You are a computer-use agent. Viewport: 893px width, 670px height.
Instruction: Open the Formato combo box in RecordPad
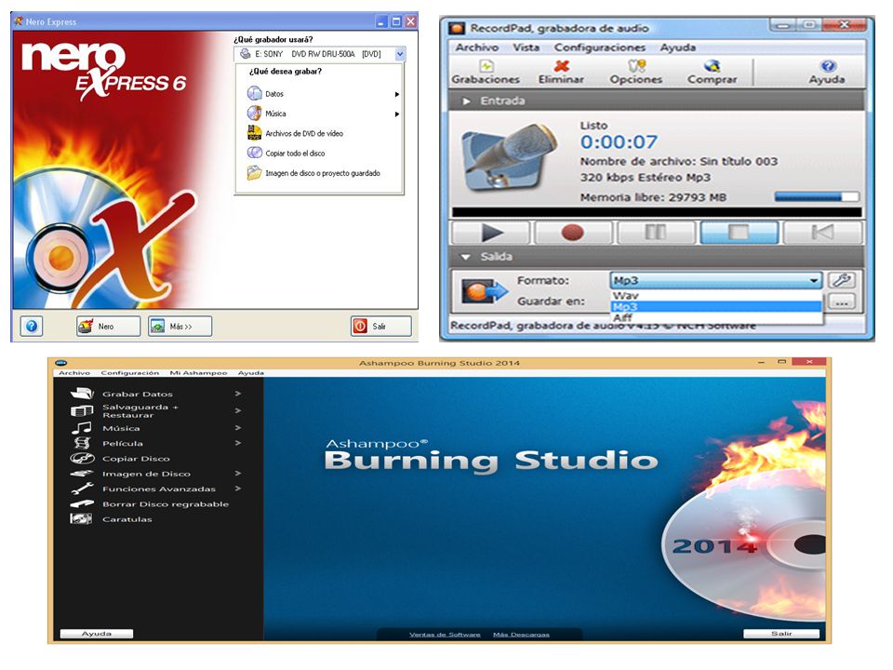pyautogui.click(x=716, y=280)
